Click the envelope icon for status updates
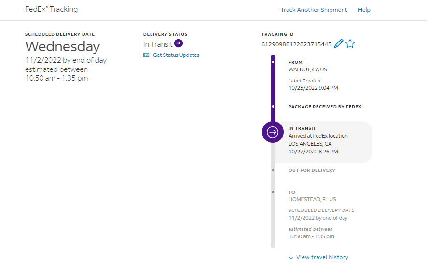The image size is (427, 263). (146, 55)
